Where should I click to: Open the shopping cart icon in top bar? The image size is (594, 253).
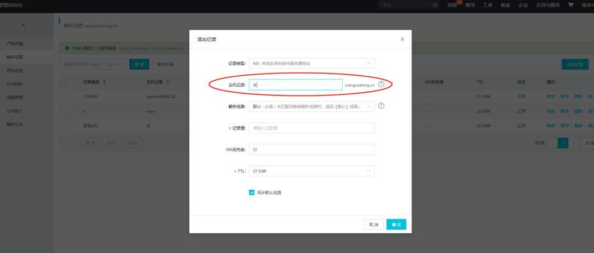[570, 5]
